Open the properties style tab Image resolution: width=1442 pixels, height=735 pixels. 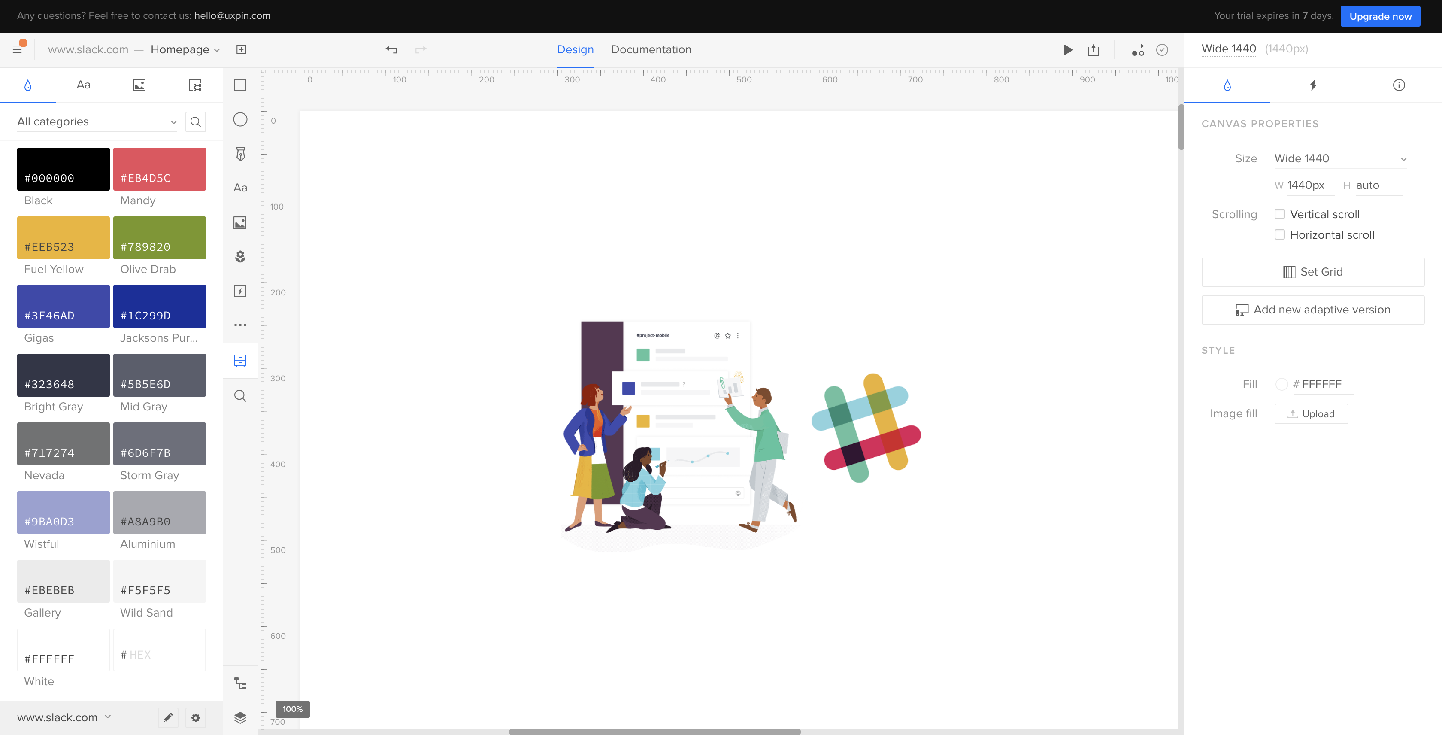(1227, 85)
